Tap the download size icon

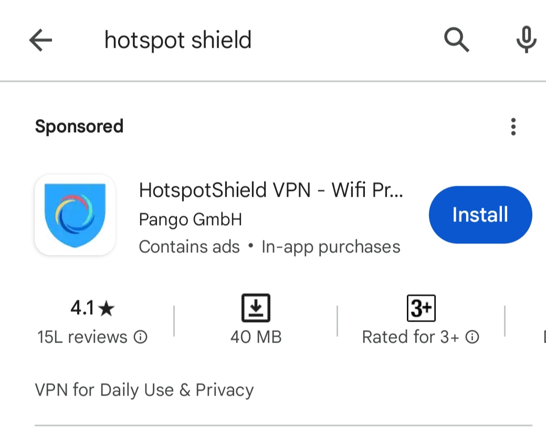tap(256, 308)
